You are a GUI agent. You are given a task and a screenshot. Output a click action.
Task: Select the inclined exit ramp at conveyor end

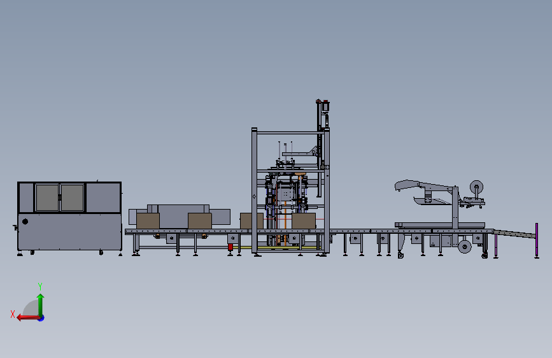[514, 233]
